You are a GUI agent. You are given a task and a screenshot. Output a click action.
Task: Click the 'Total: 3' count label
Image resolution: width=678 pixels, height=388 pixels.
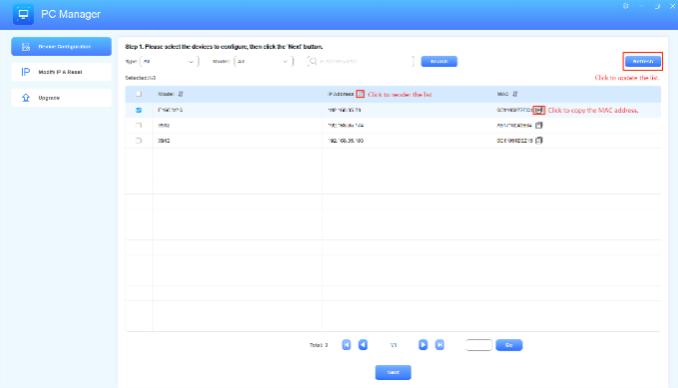tap(319, 345)
